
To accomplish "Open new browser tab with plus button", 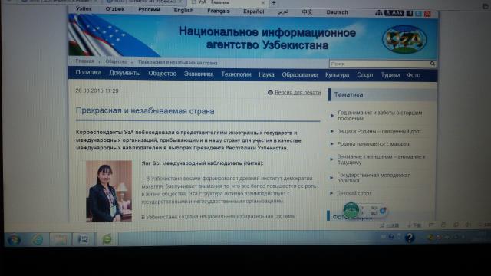I will tap(274, 3).
